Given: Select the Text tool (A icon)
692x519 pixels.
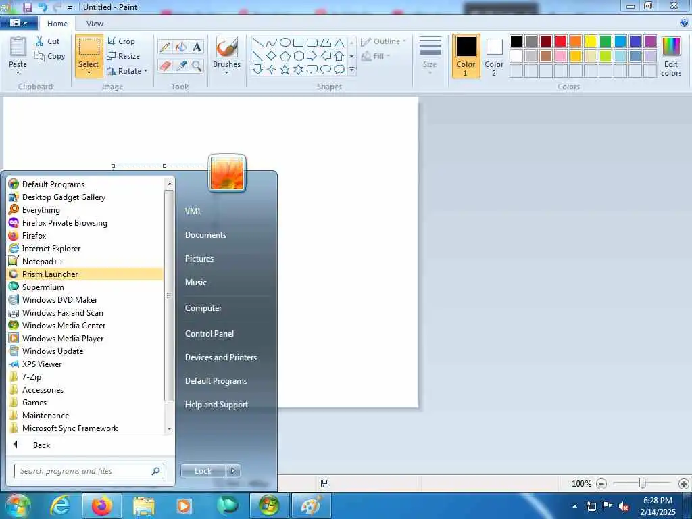Looking at the screenshot, I should coord(197,47).
